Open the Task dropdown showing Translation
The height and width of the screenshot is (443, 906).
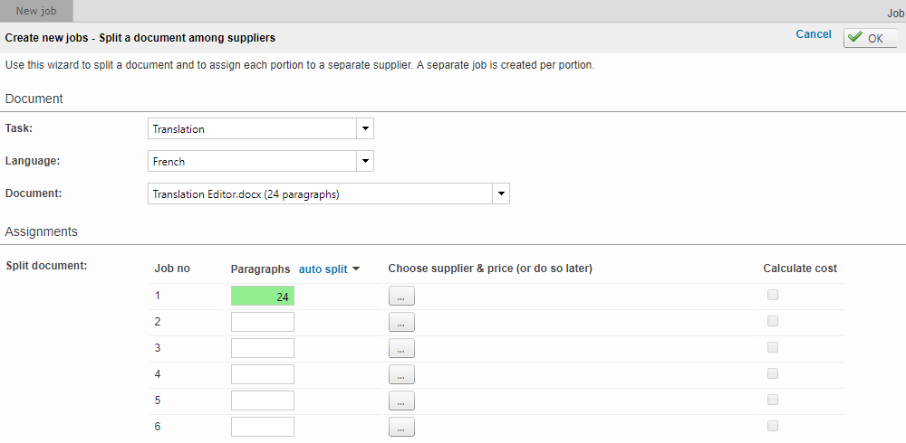[x=365, y=128]
